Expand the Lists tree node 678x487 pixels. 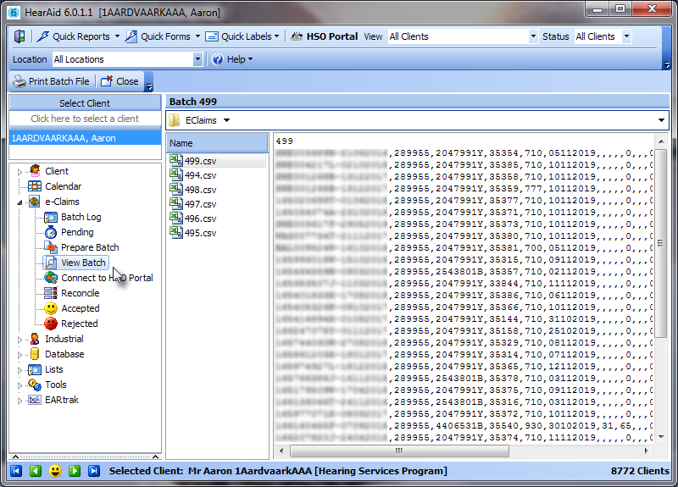pos(19,370)
